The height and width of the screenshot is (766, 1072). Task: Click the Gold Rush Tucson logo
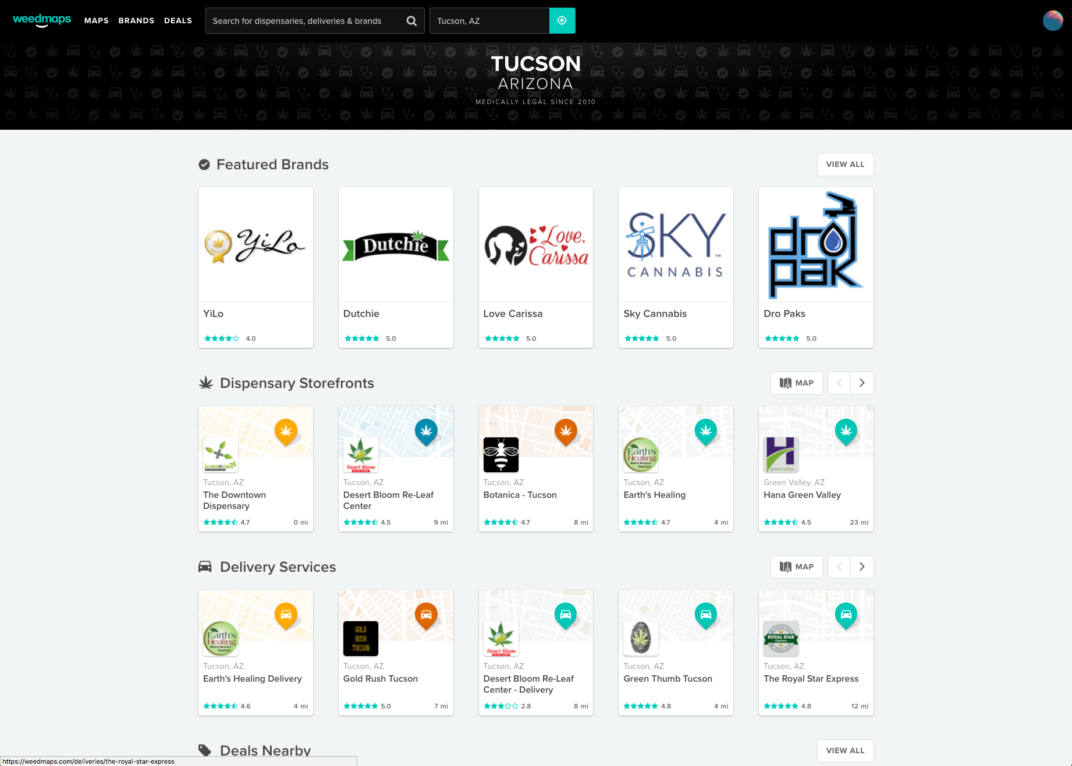tap(361, 639)
